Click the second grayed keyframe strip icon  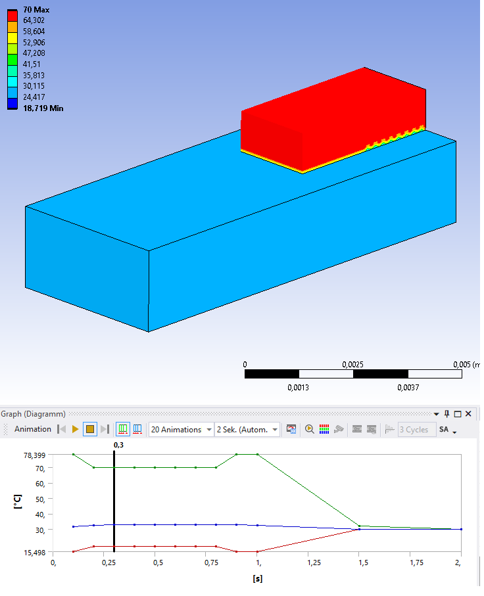click(x=372, y=430)
